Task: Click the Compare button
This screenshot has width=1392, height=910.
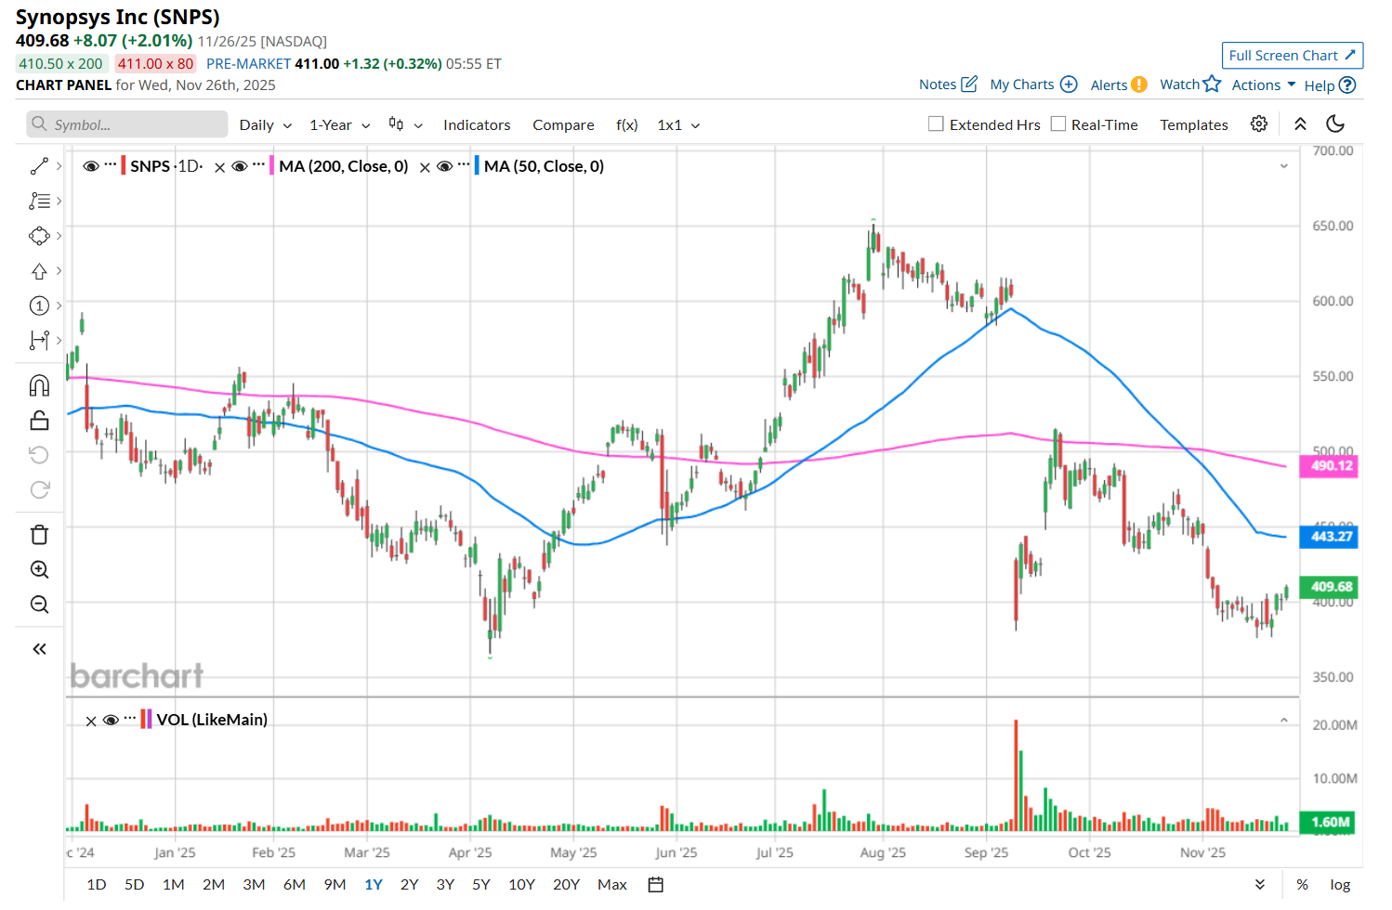Action: (563, 125)
